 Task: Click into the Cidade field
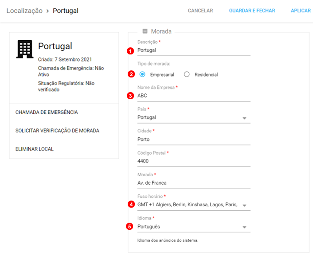pos(193,139)
